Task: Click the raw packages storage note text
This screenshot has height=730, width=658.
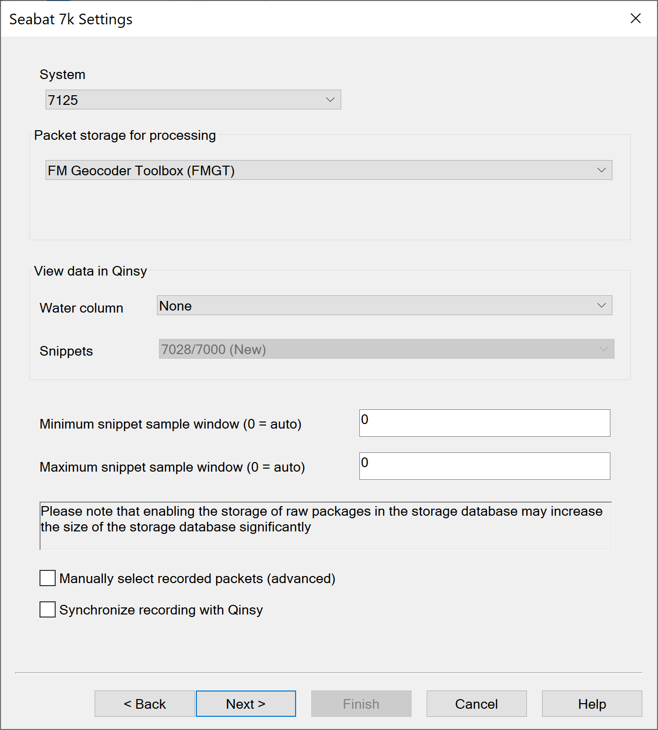Action: [322, 519]
